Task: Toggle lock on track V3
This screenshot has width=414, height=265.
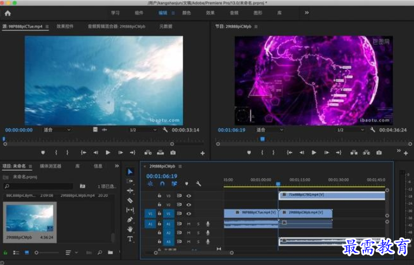Action: pyautogui.click(x=160, y=196)
